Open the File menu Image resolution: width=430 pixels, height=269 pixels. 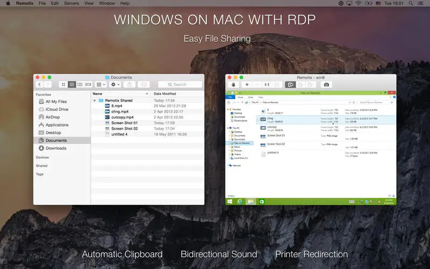point(42,3)
